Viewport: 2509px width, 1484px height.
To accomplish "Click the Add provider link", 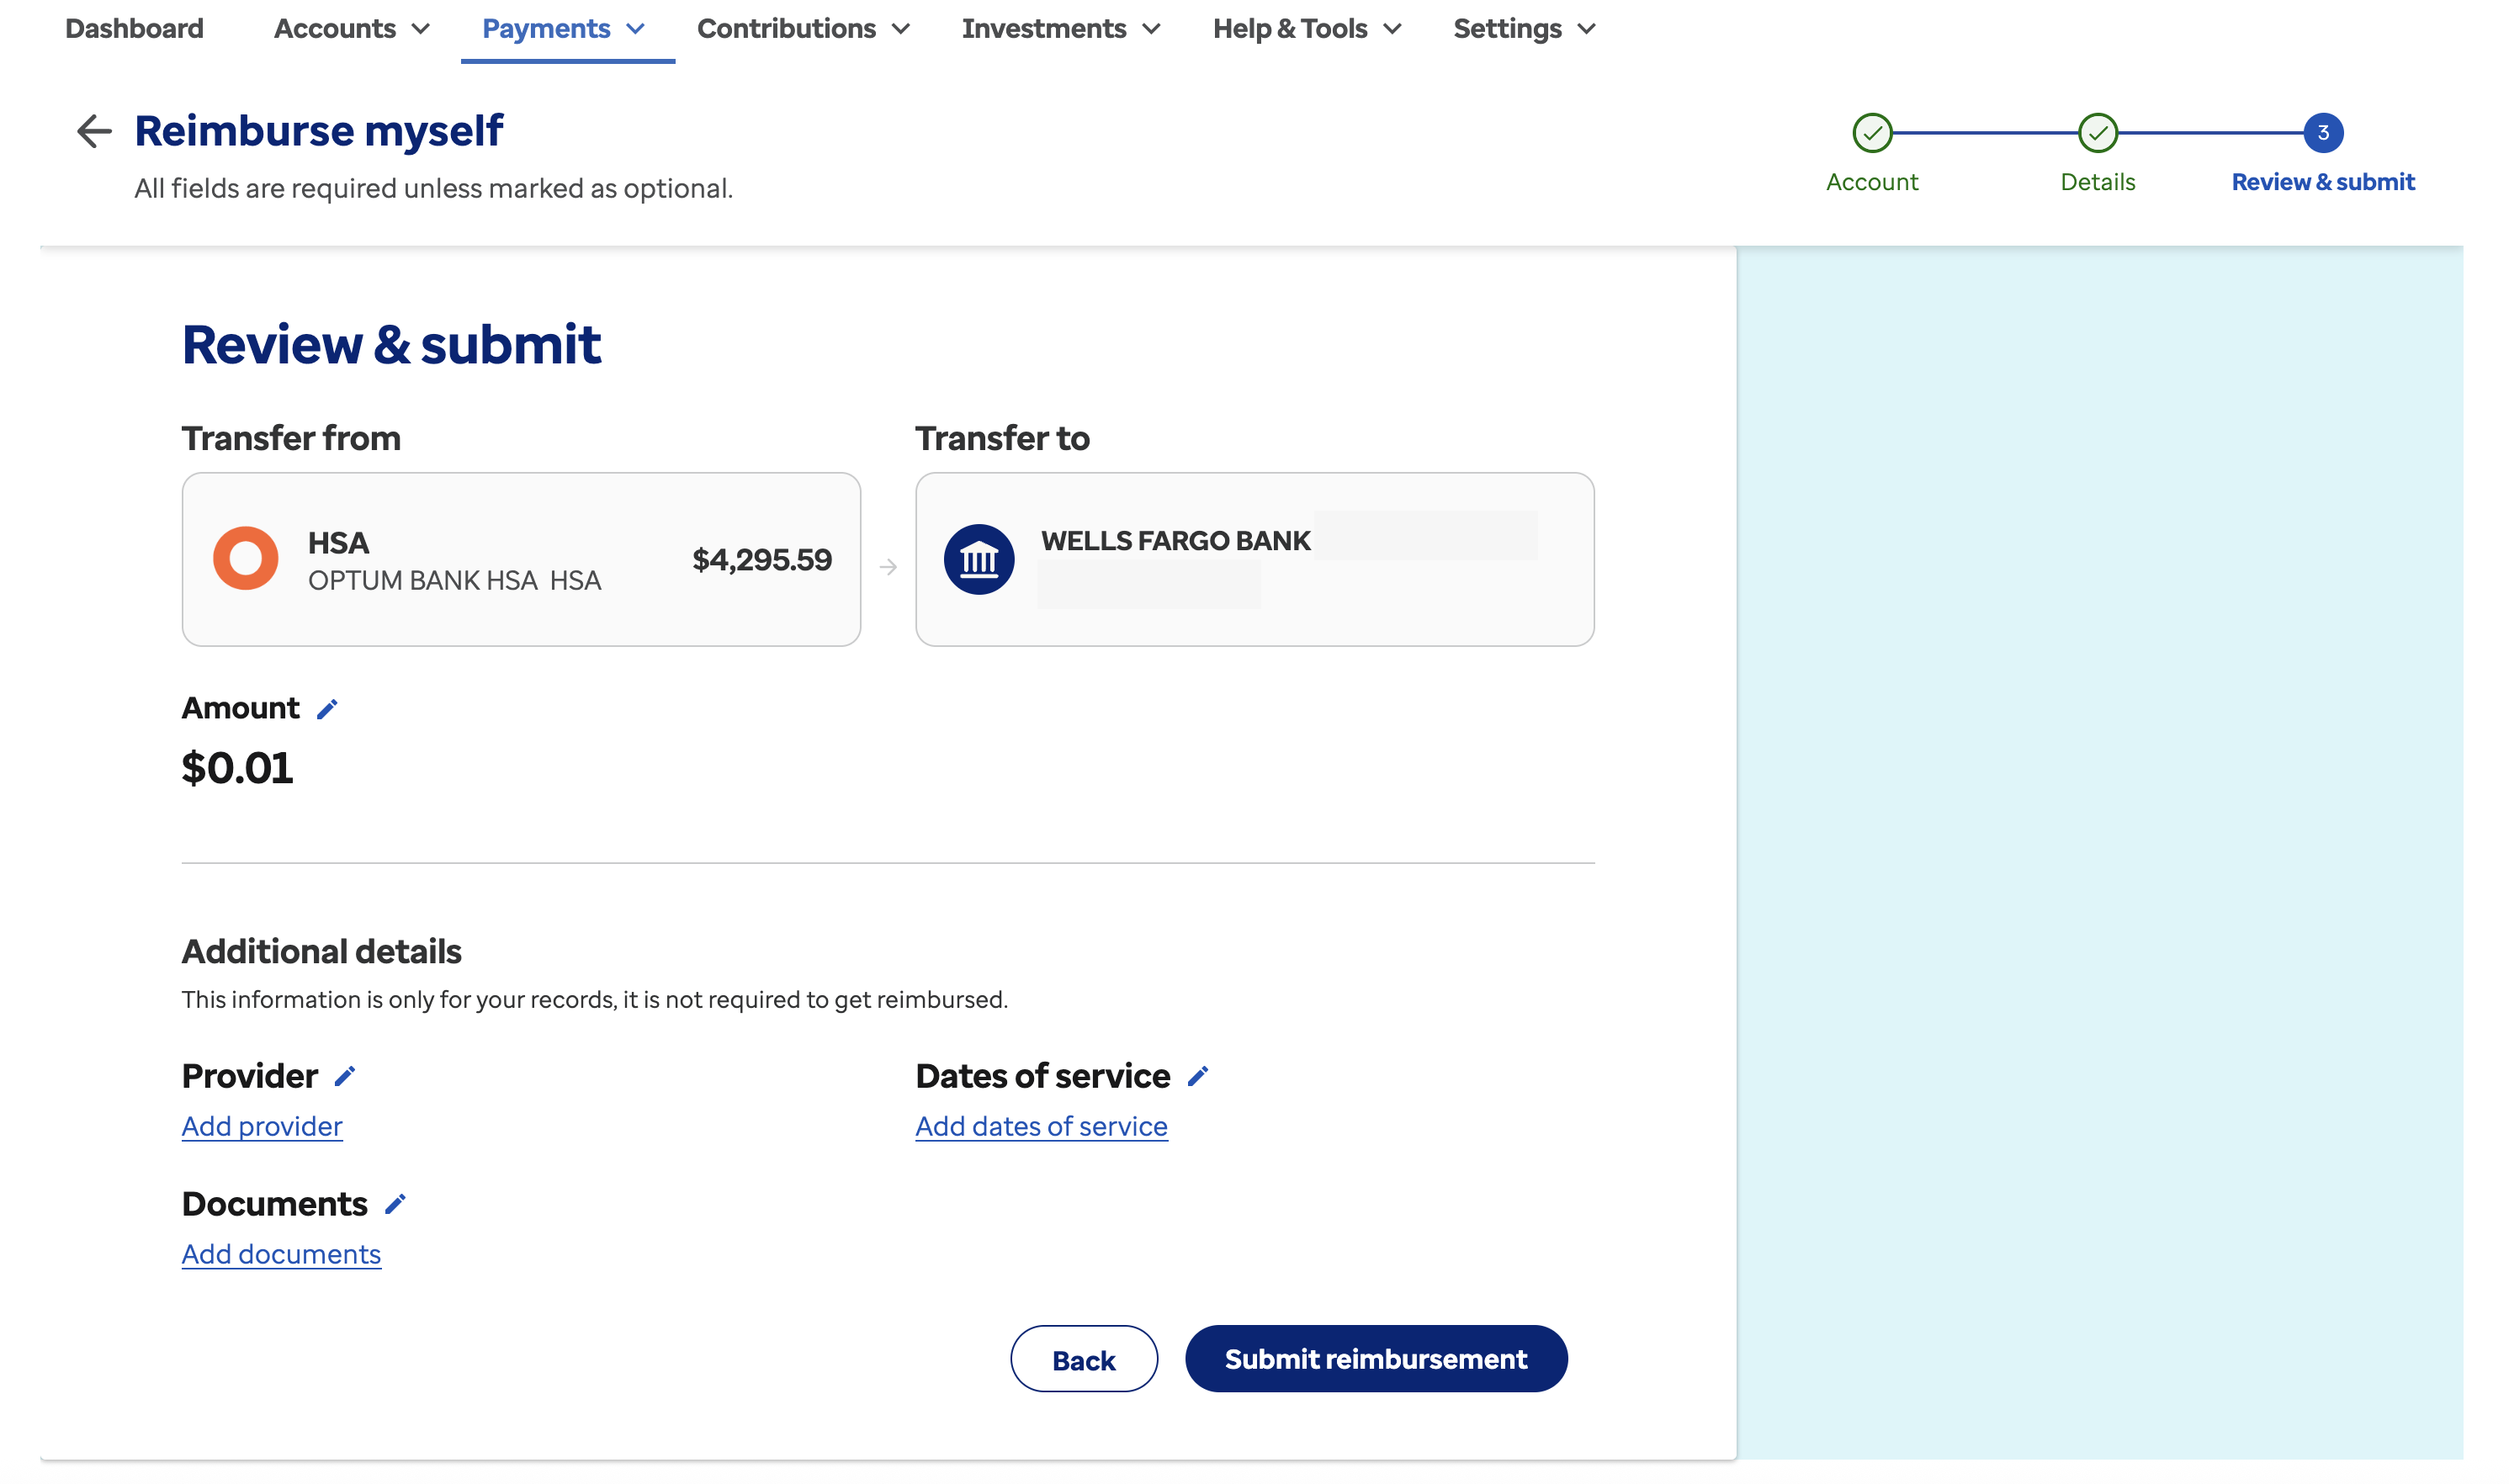I will (x=262, y=1127).
